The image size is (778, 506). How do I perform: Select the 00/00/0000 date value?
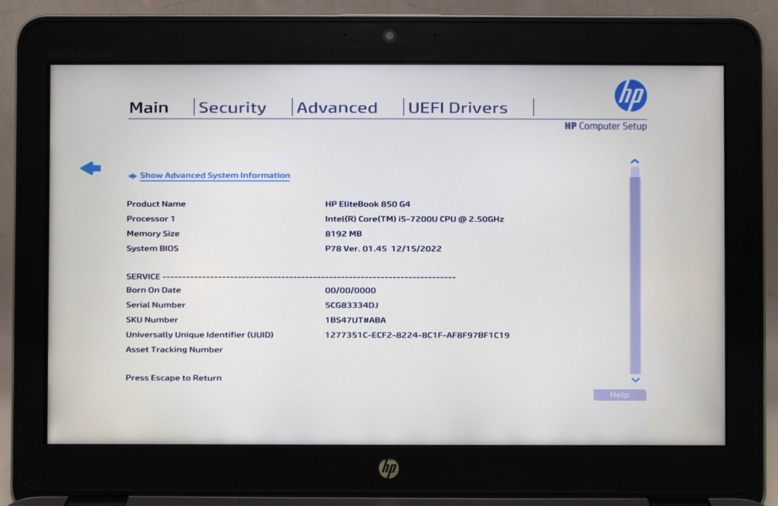pos(350,290)
